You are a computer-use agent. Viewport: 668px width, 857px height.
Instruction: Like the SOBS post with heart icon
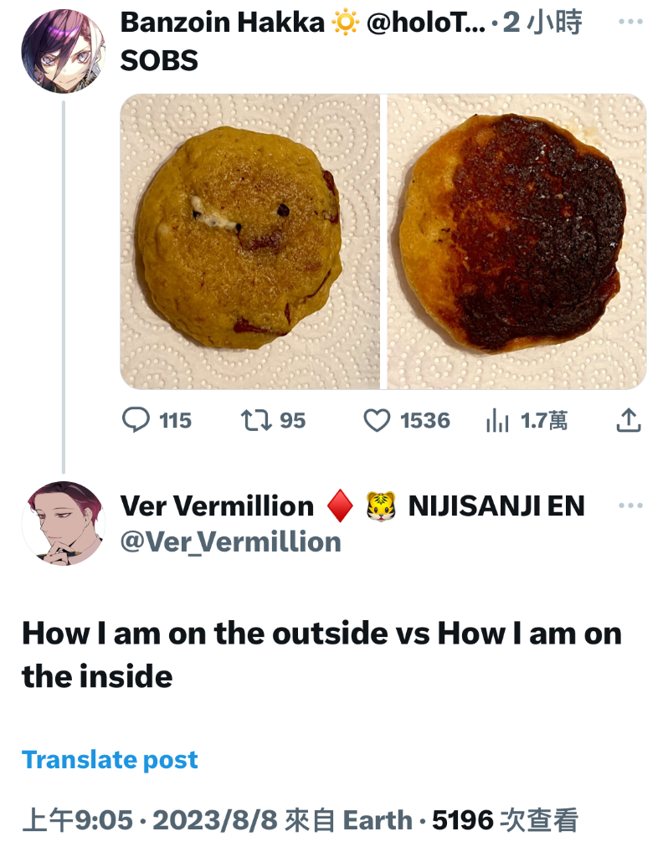[x=377, y=420]
